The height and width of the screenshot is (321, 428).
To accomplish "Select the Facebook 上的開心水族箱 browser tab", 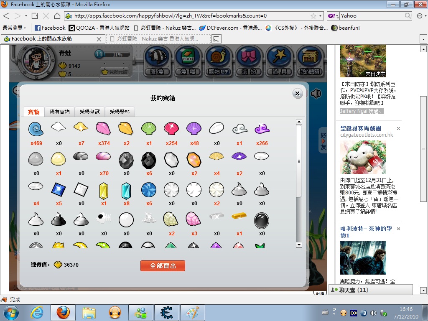I will tap(53, 39).
